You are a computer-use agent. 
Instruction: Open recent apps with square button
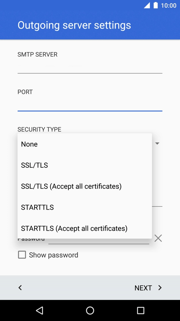(x=140, y=310)
